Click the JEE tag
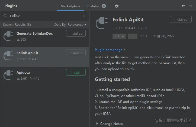The width and height of the screenshot is (196, 127). 133,36
